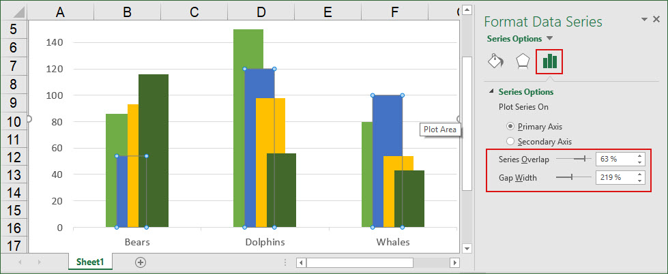The width and height of the screenshot is (668, 274).
Task: Switch to the Sheet1 tab
Action: (90, 262)
